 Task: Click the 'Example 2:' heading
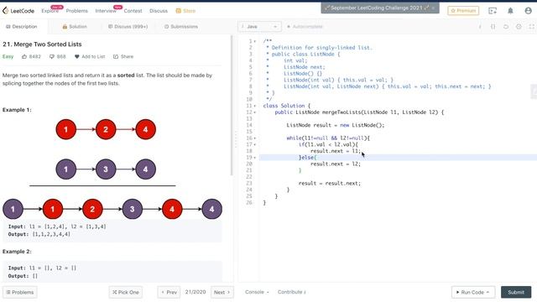(17, 252)
